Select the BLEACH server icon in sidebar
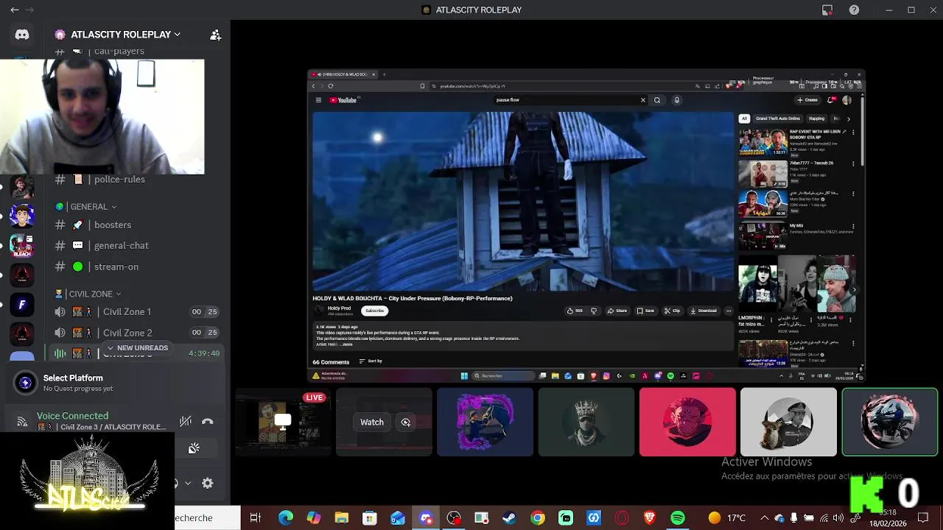This screenshot has height=530, width=943. tap(22, 245)
